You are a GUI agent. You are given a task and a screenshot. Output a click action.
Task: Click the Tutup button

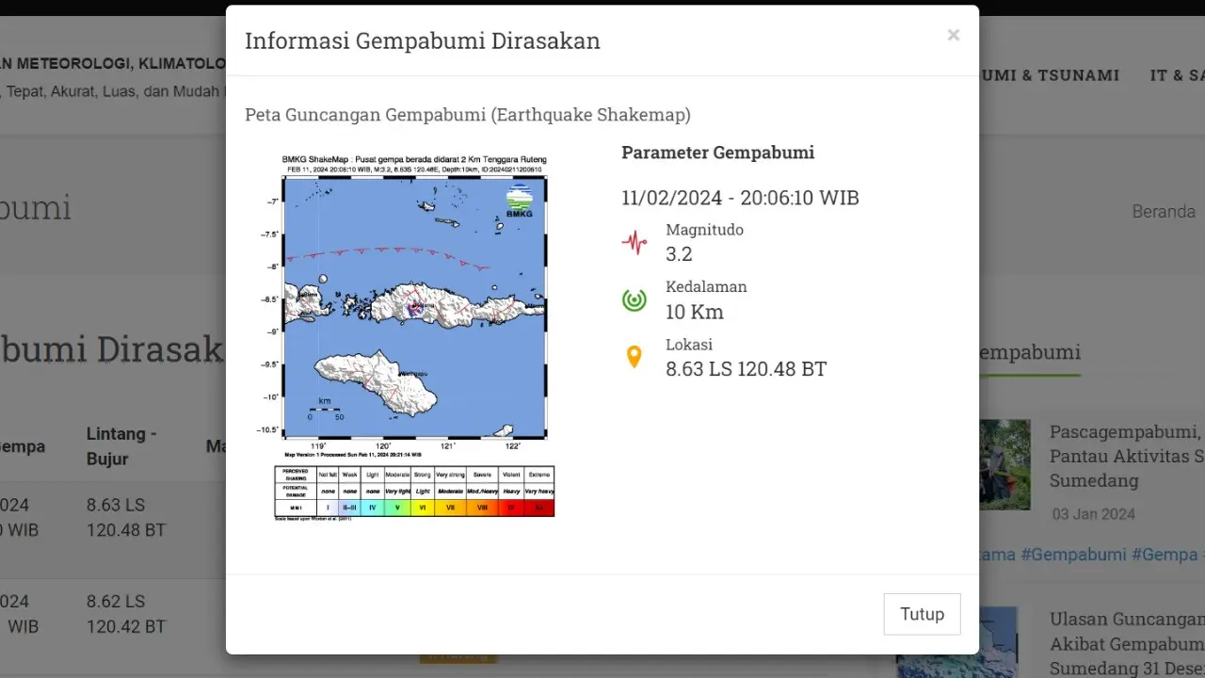[x=923, y=614]
